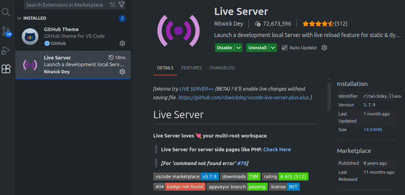Switch to the DETAILS tab
The height and width of the screenshot is (195, 405).
coord(165,68)
